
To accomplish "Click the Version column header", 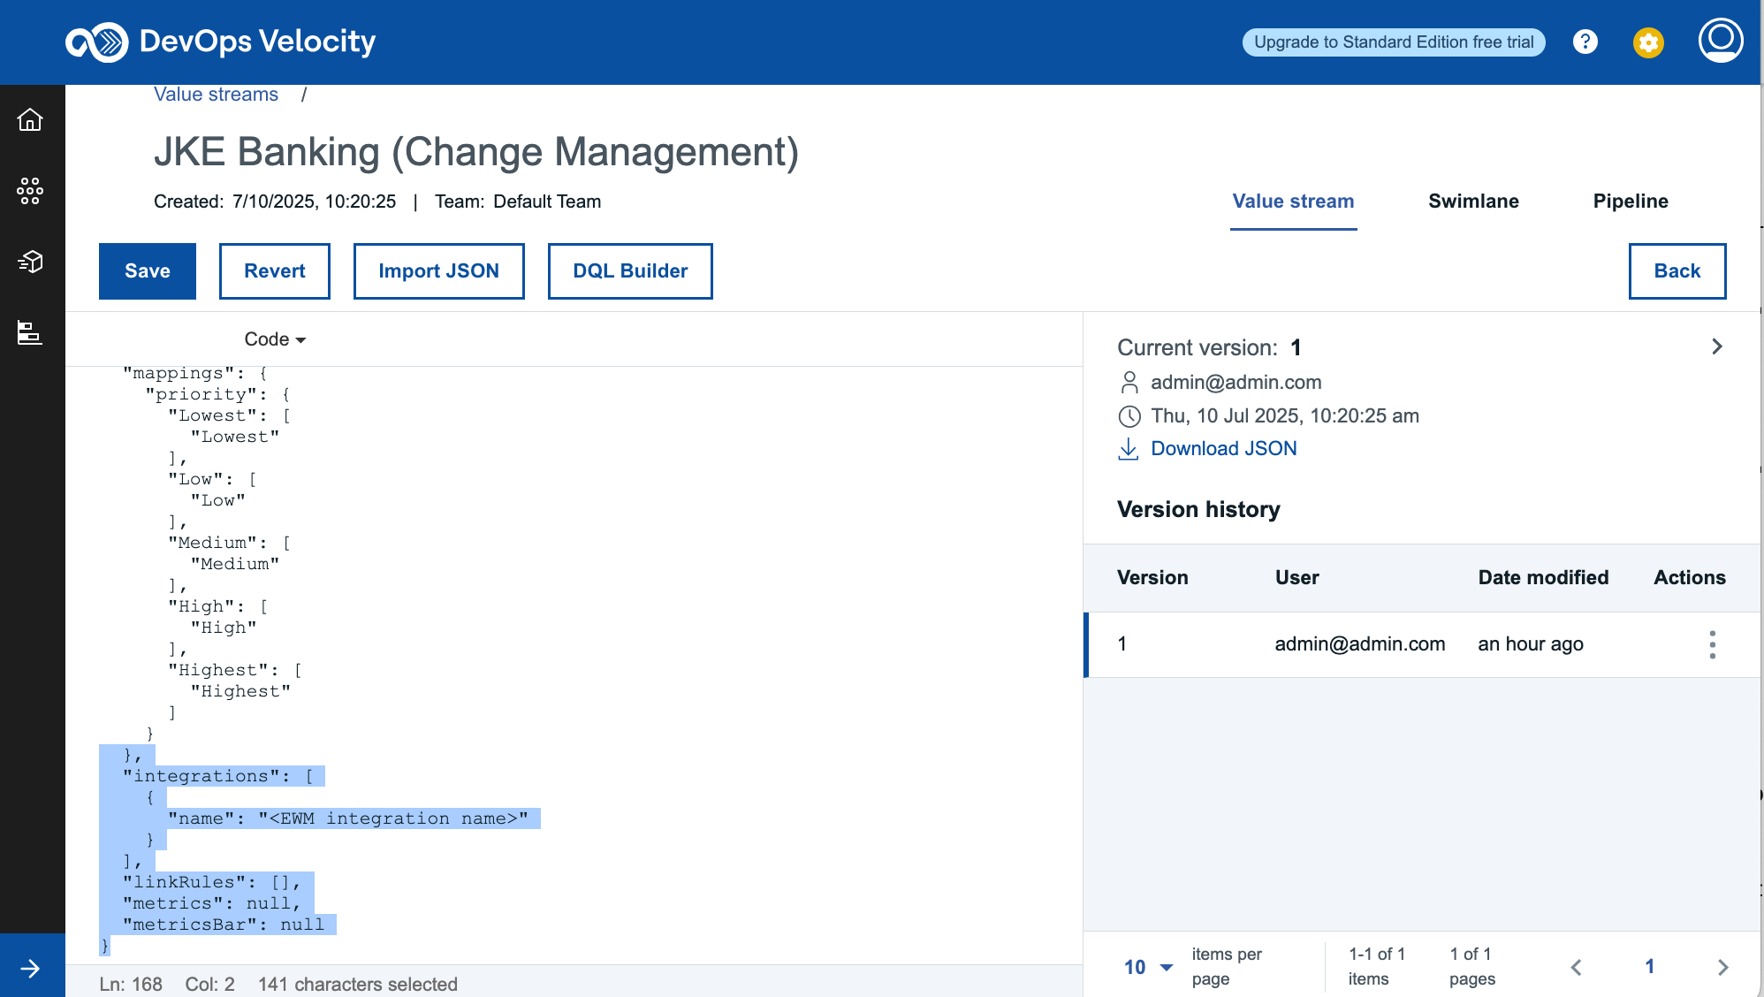I will (1152, 578).
